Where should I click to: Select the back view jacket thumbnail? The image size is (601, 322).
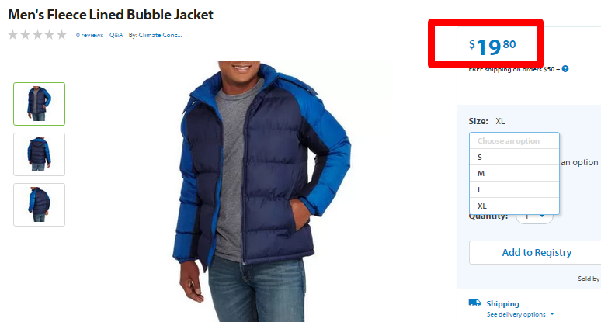39,205
